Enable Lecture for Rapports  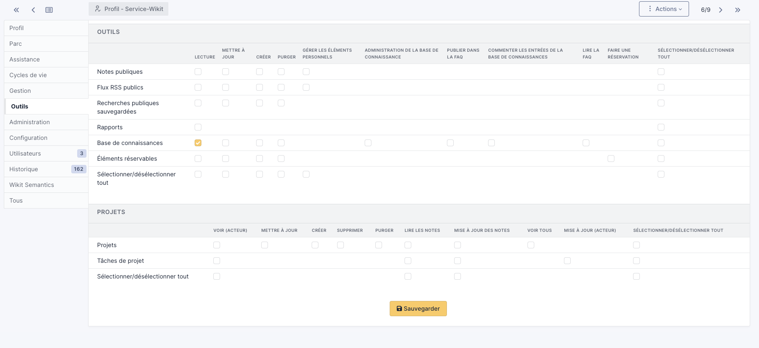coord(198,127)
